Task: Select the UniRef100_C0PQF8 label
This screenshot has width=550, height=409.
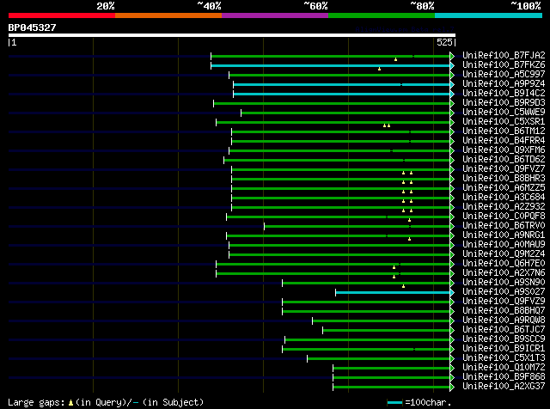Action: coord(504,217)
